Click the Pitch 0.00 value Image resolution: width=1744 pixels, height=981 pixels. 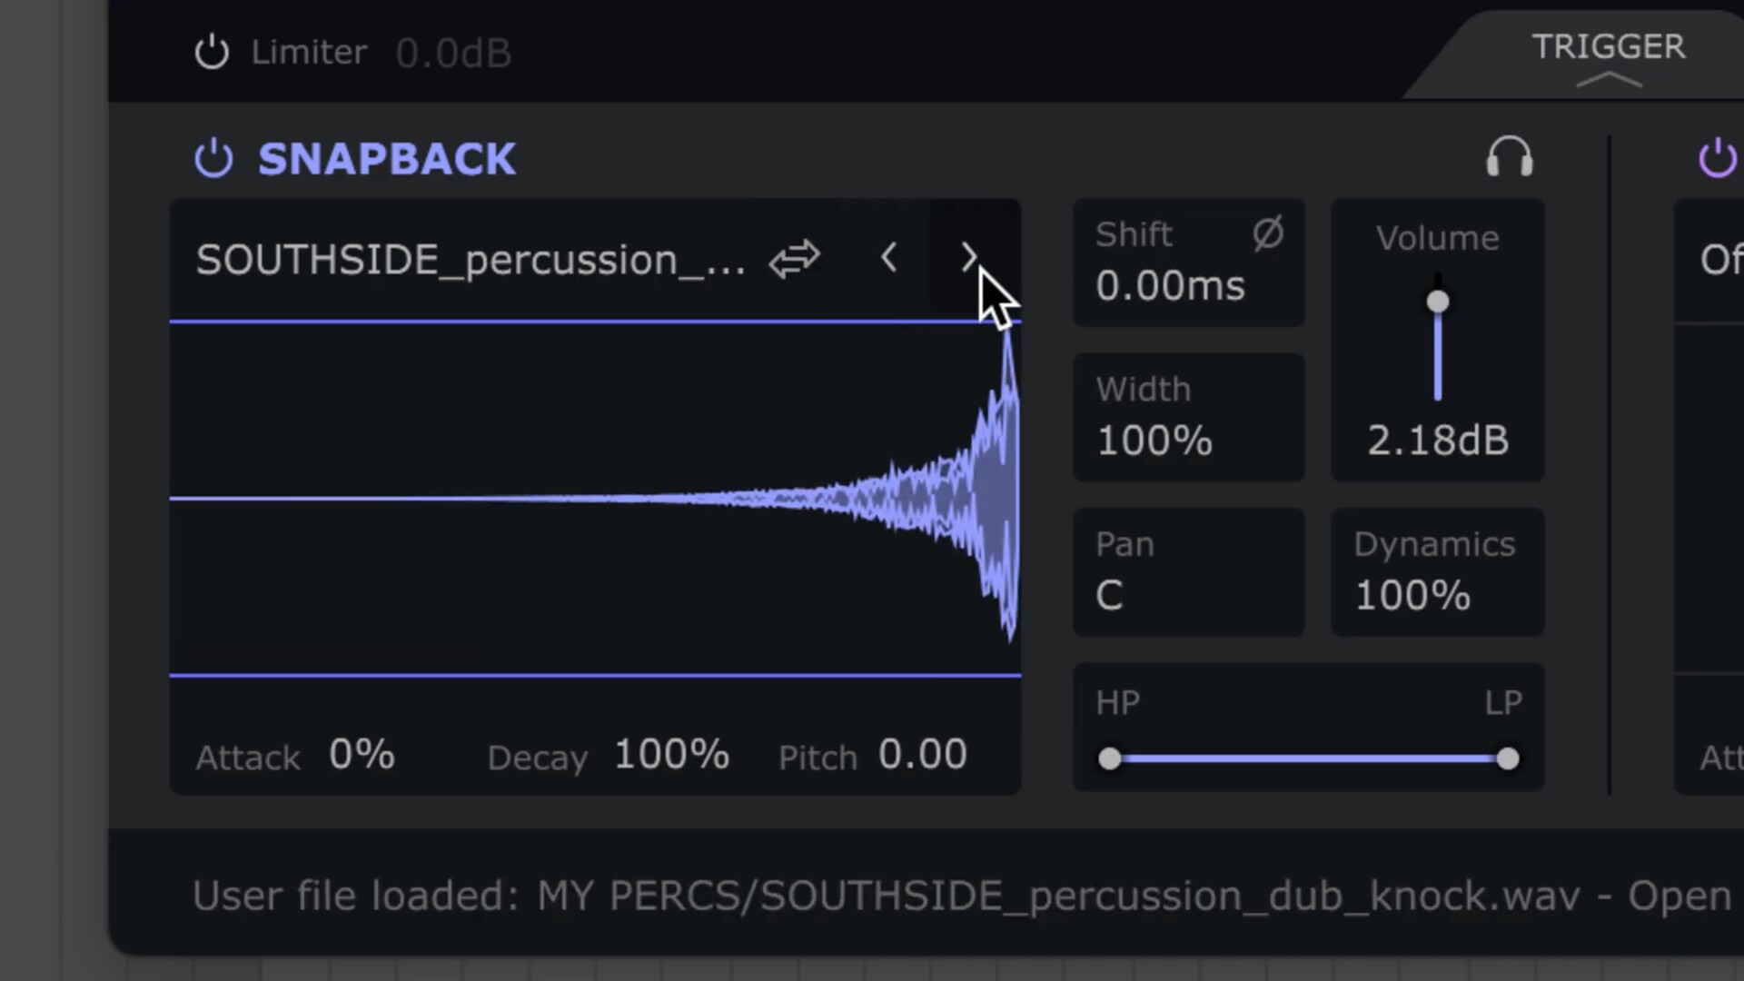(922, 755)
